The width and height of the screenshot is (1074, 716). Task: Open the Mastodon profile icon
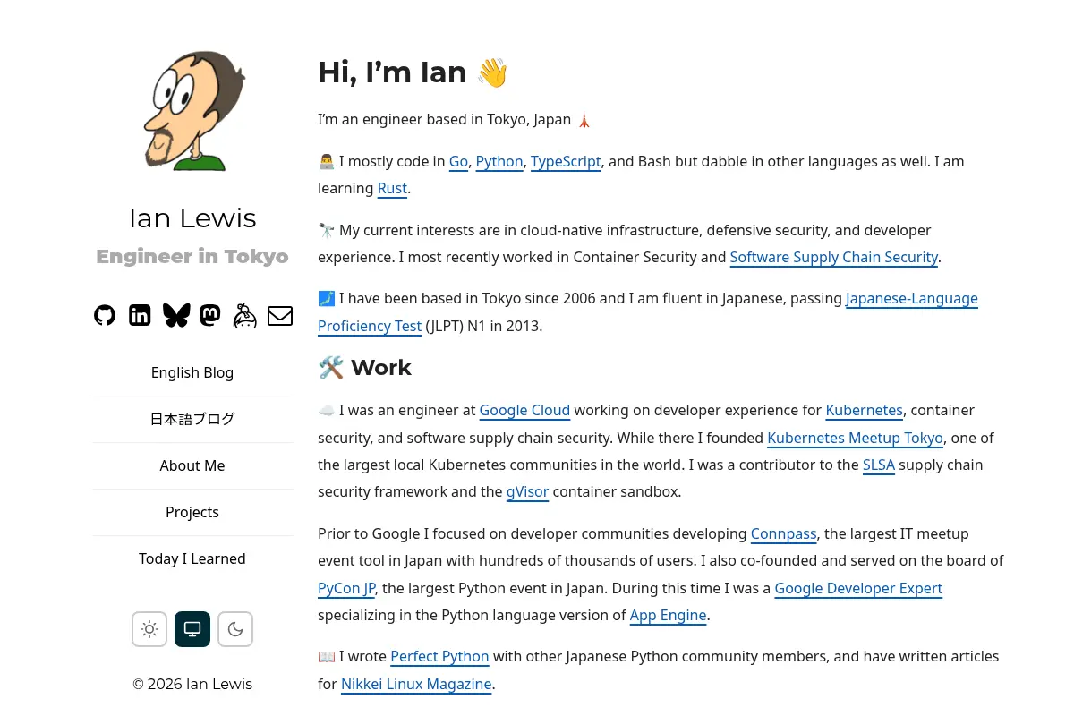209,315
